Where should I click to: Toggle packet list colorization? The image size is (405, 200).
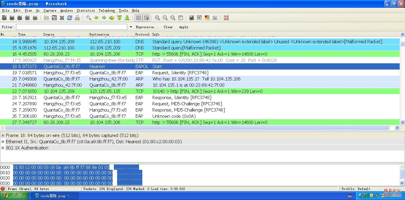point(138,18)
